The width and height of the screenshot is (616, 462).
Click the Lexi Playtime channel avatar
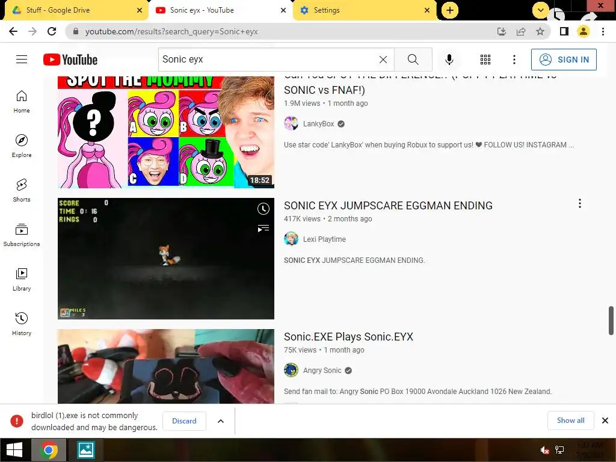pyautogui.click(x=291, y=239)
